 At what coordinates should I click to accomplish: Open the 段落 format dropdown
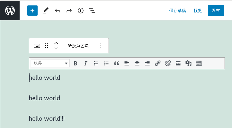tap(50, 63)
